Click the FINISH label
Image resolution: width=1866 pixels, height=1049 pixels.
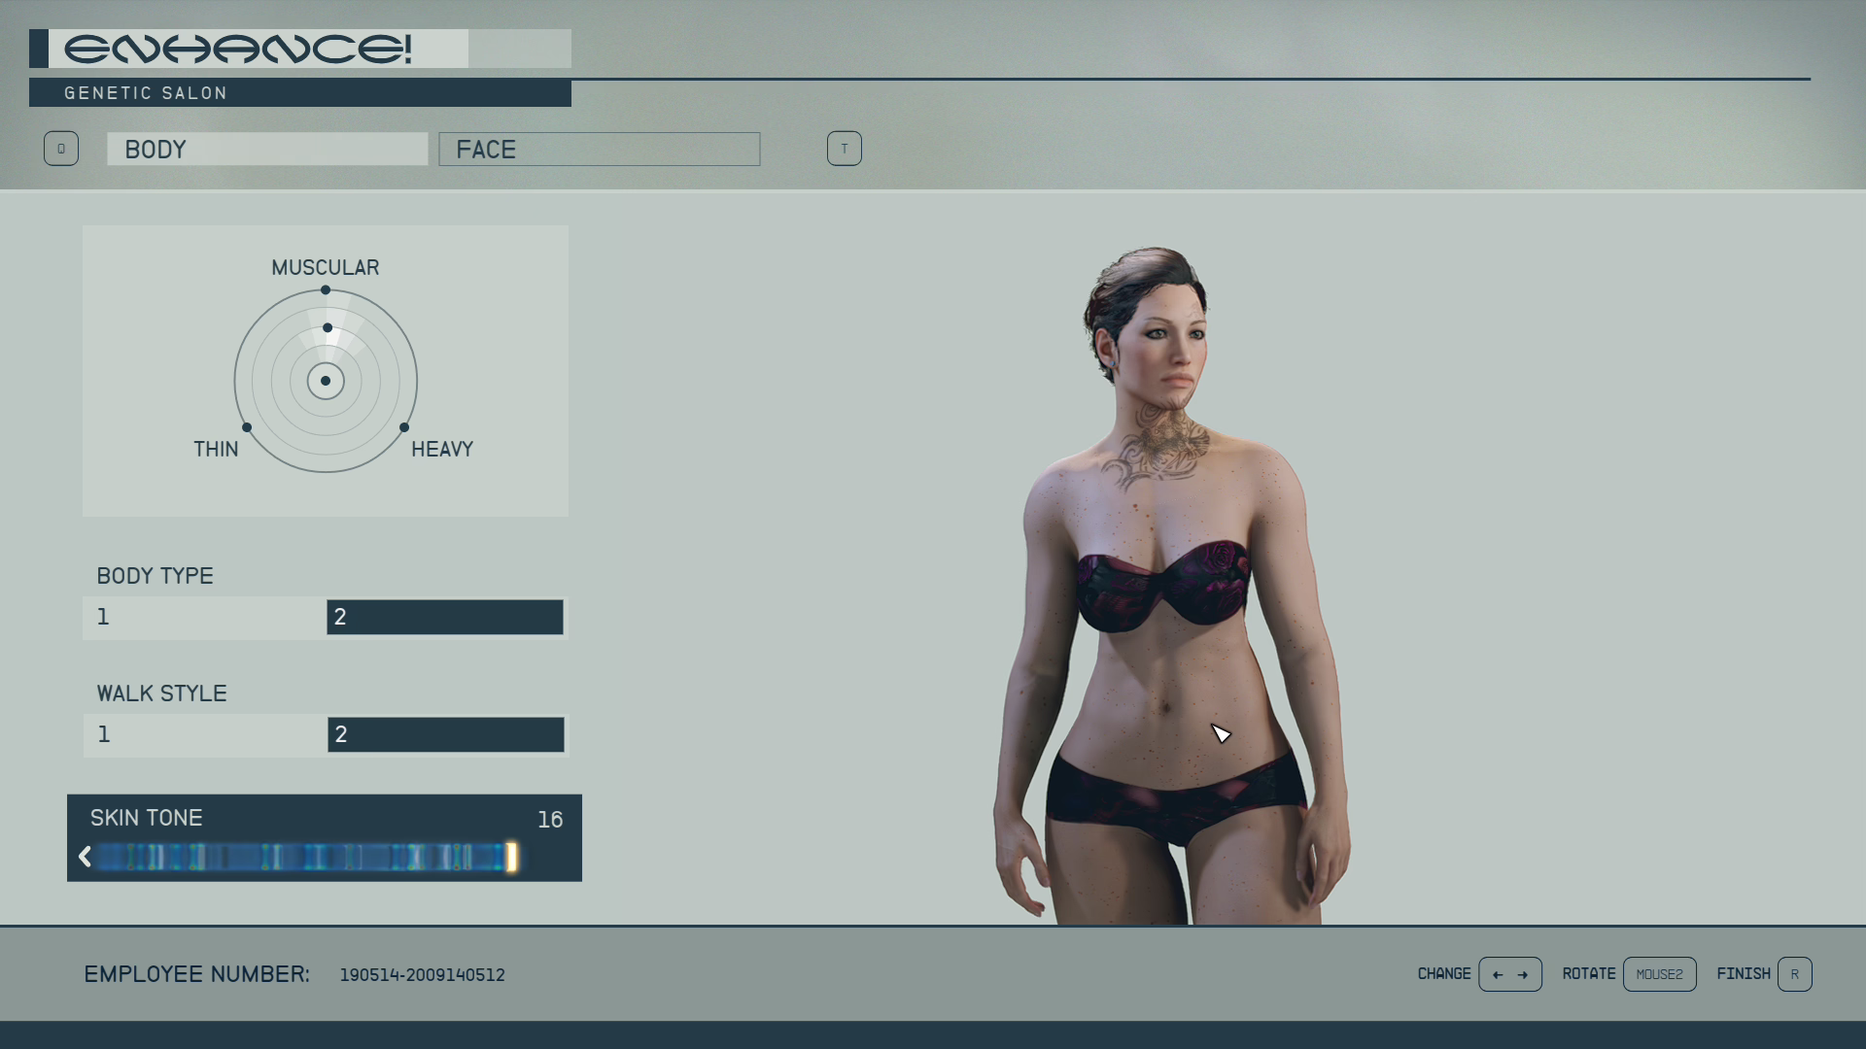tap(1743, 974)
